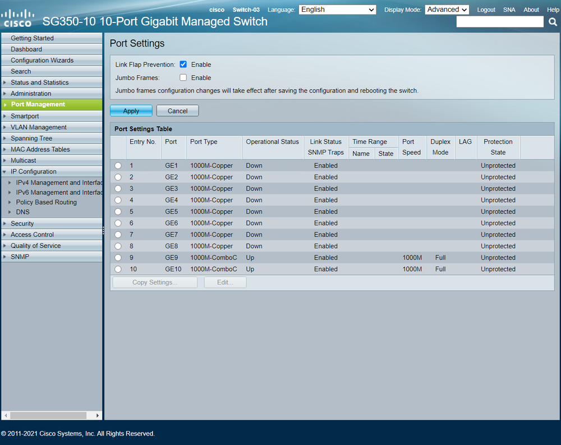The width and height of the screenshot is (561, 445).
Task: Collapse the IP Configuration arrow
Action: pos(4,172)
